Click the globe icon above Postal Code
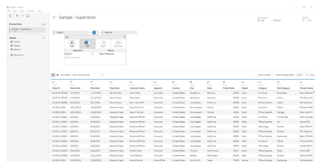319x168 pixels. click(x=224, y=82)
